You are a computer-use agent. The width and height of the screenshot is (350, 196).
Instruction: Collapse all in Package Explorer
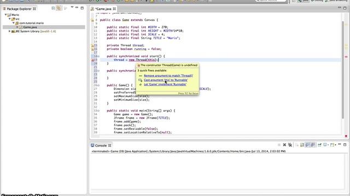[x=53, y=8]
